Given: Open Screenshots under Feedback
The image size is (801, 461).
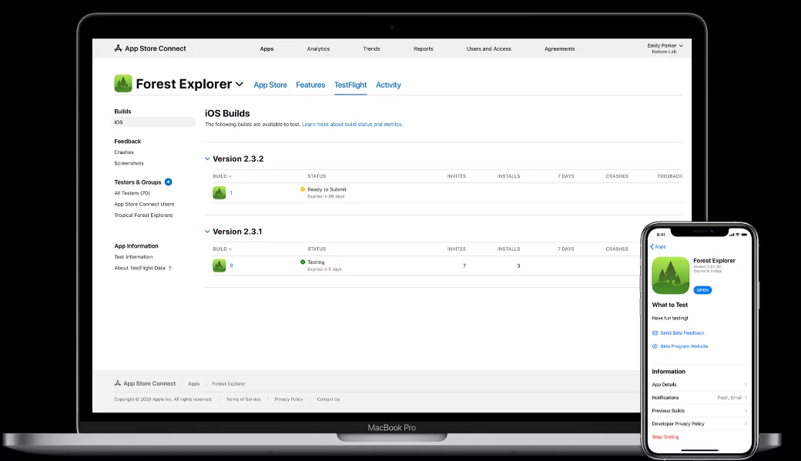Looking at the screenshot, I should [x=129, y=163].
